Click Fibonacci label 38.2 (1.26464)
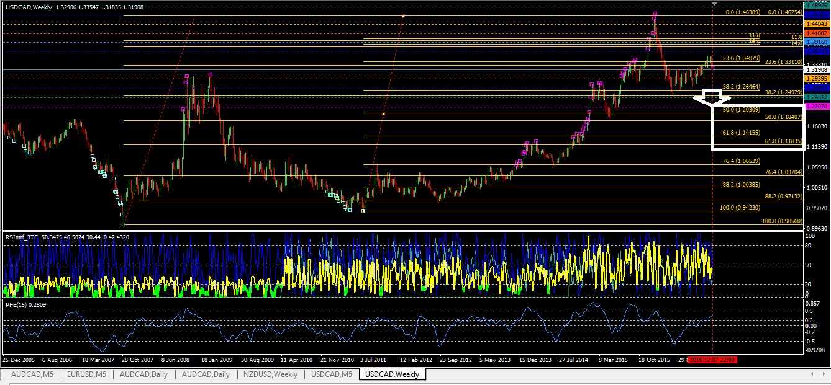Screen dimensions: 831x385 point(742,87)
